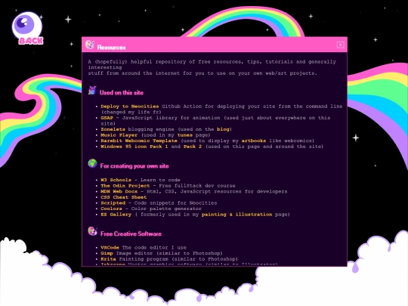
Task: Click 'Color palette generator' text
Action: tap(166, 209)
